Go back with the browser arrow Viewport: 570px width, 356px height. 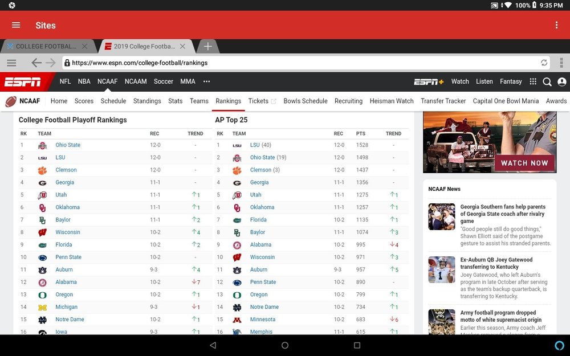click(x=36, y=63)
